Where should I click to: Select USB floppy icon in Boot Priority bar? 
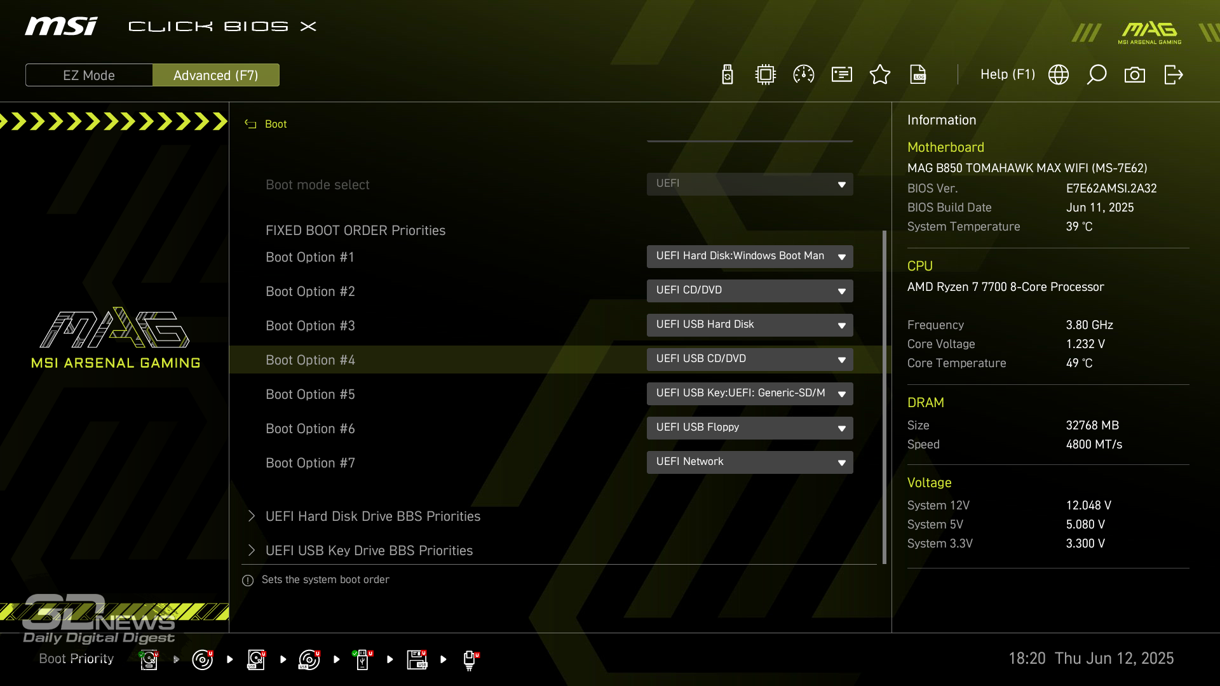point(417,660)
